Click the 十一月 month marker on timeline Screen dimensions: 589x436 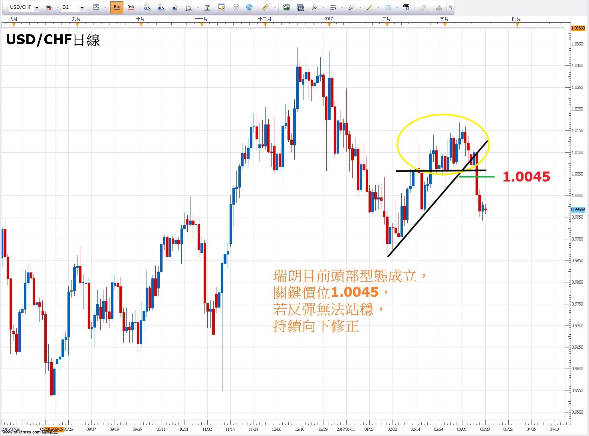(x=201, y=19)
